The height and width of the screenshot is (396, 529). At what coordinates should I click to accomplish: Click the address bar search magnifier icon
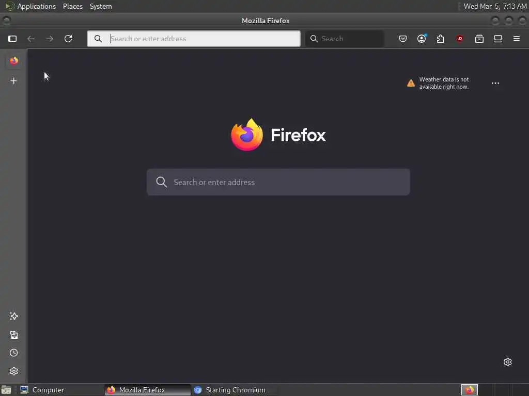point(98,39)
